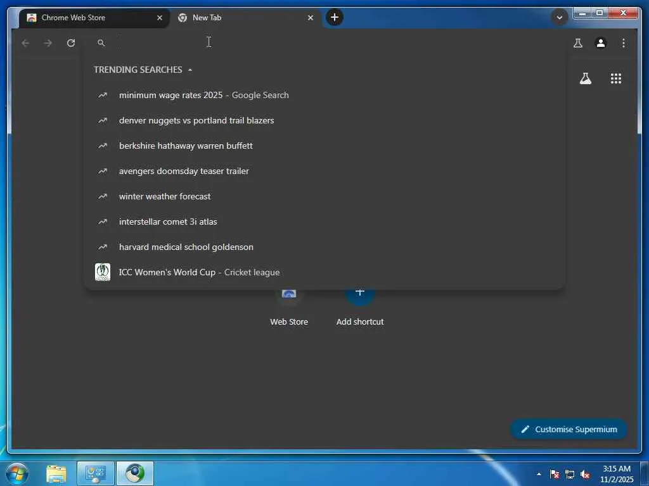Click the Show desktop strip
Screen dimensions: 649x486
click(x=645, y=473)
